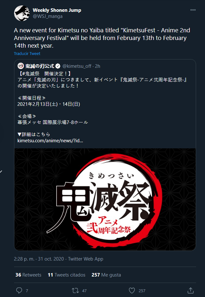Click the reply speech bubble icon
Screen dimensions: 205x297
point(19,291)
